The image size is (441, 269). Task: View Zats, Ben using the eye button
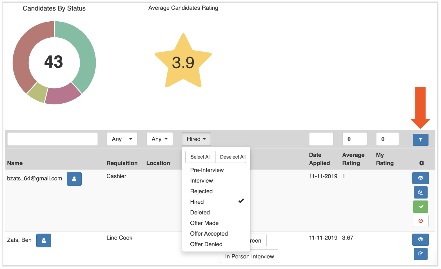[x=420, y=240]
